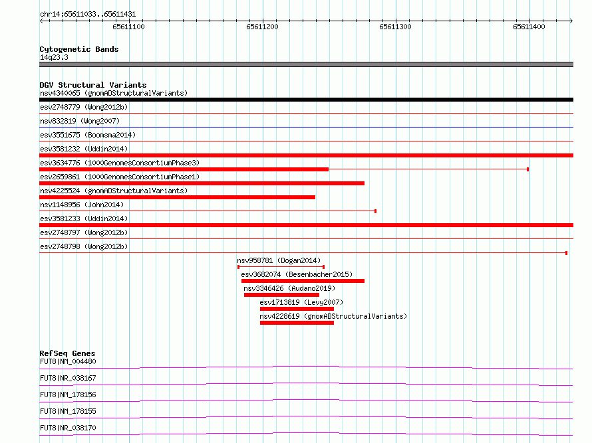Open nsv4228619 (gnomADStructuralVariants) label
The height and width of the screenshot is (443, 592).
pyautogui.click(x=333, y=316)
